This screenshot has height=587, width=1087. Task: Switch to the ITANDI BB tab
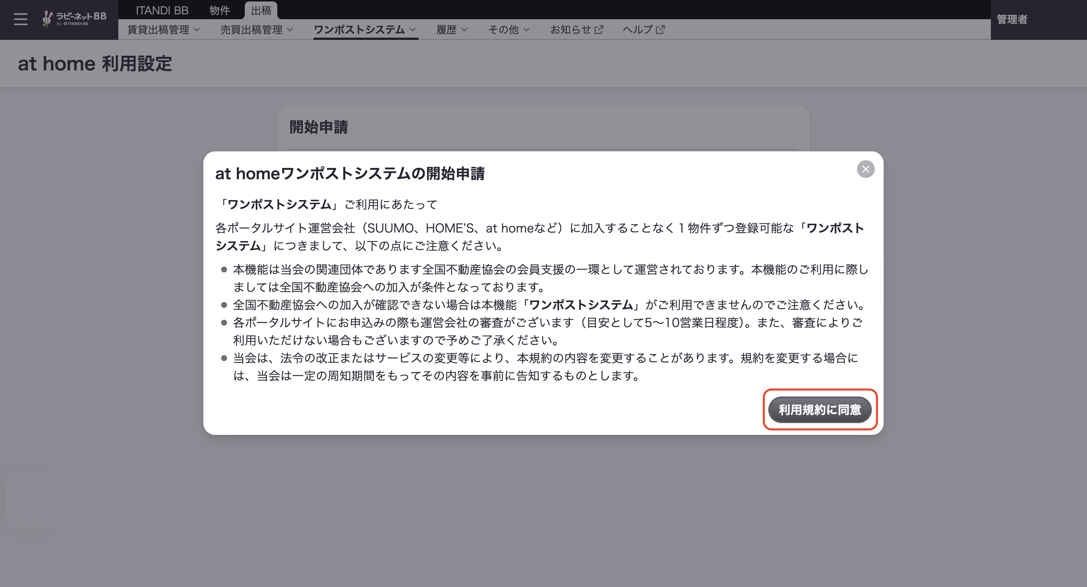coord(162,10)
